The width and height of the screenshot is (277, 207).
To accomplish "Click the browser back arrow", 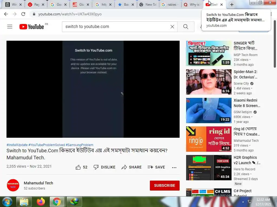I will click(6, 14).
